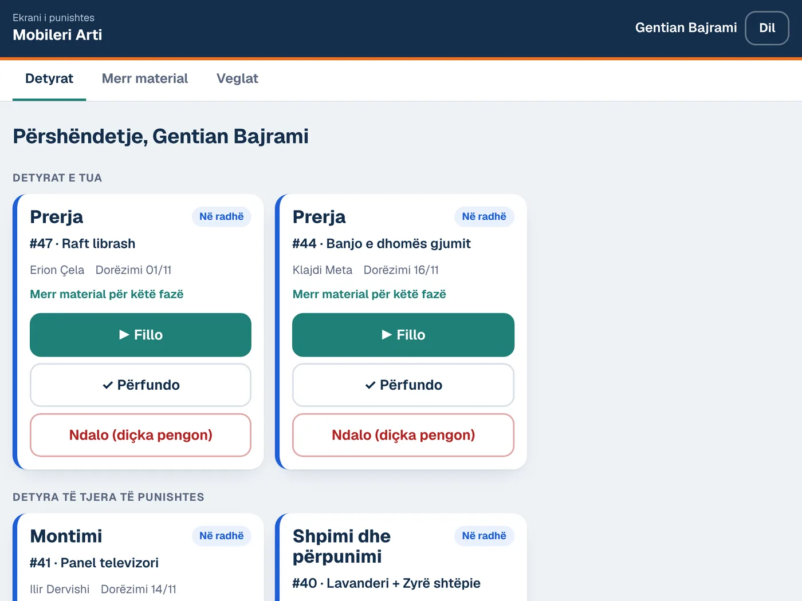
Task: Click the Përshëndetje, Gentian Bajrami greeting
Action: [x=160, y=136]
